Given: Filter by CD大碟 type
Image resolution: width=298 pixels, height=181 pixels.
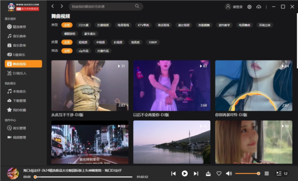Looking at the screenshot, I should coord(83,25).
